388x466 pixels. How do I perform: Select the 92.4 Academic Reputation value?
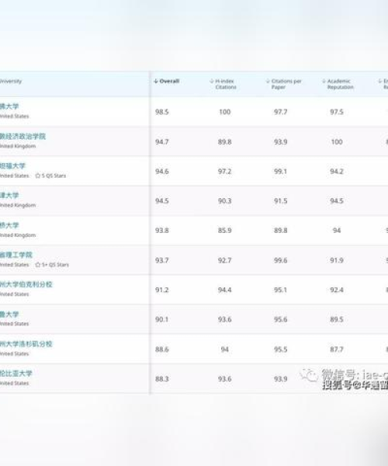click(337, 290)
